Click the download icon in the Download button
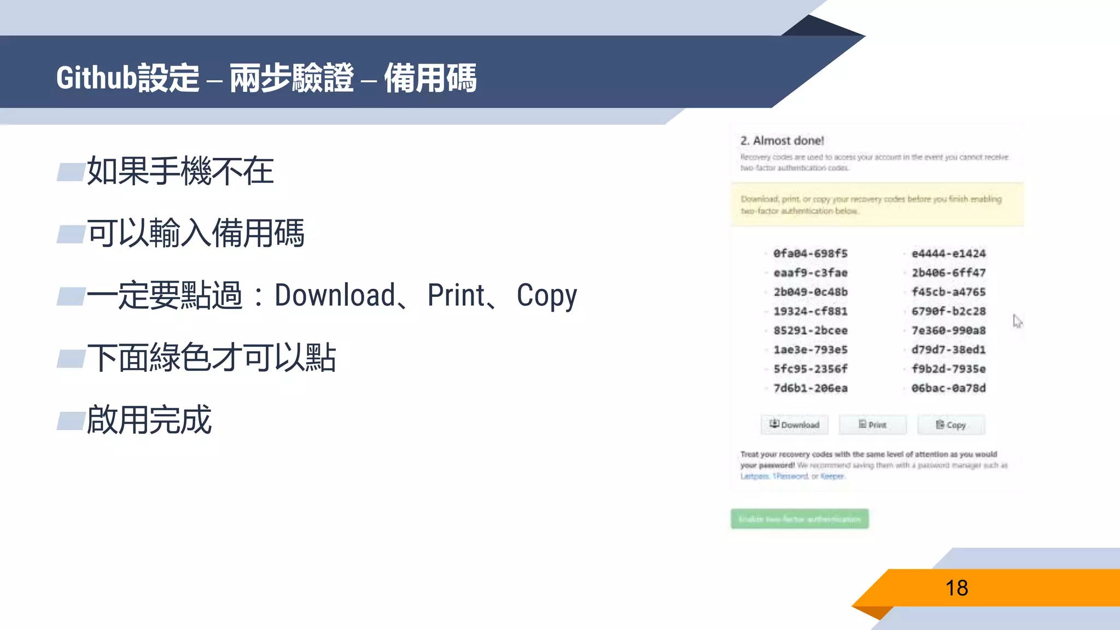 tap(774, 424)
